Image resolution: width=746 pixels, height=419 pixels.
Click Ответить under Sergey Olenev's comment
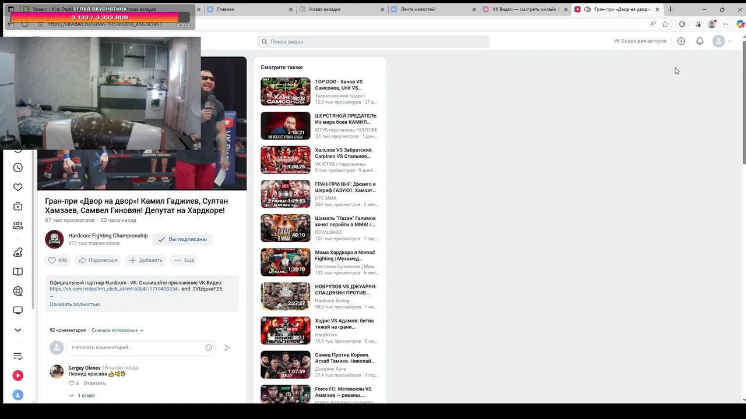coord(95,384)
